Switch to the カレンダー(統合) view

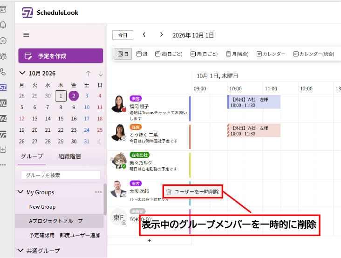314,54
